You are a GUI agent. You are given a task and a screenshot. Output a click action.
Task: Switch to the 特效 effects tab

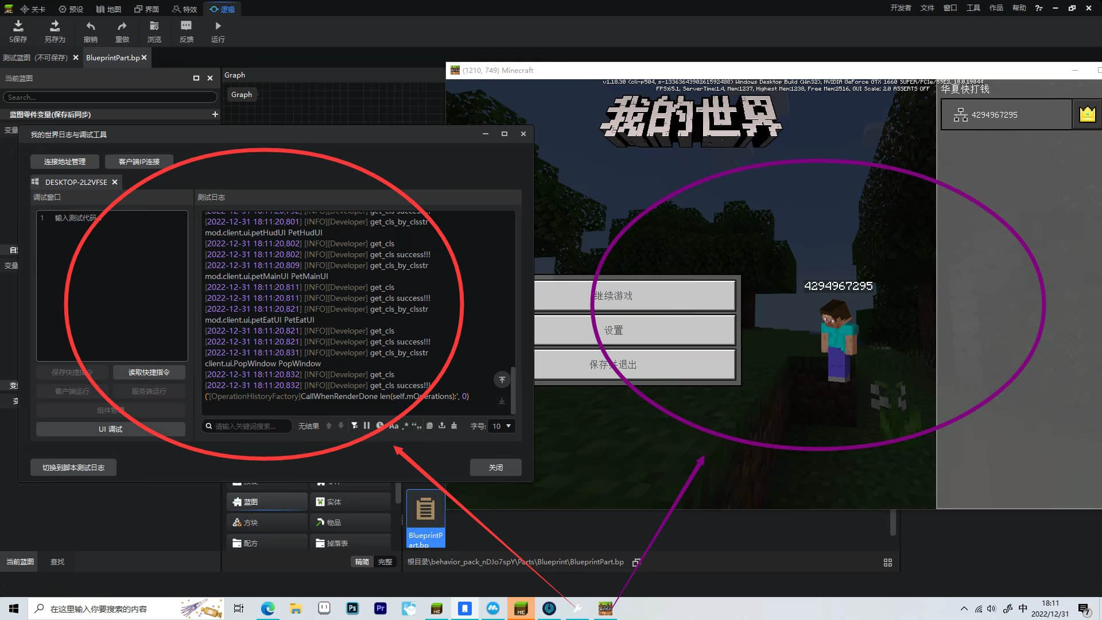point(184,9)
